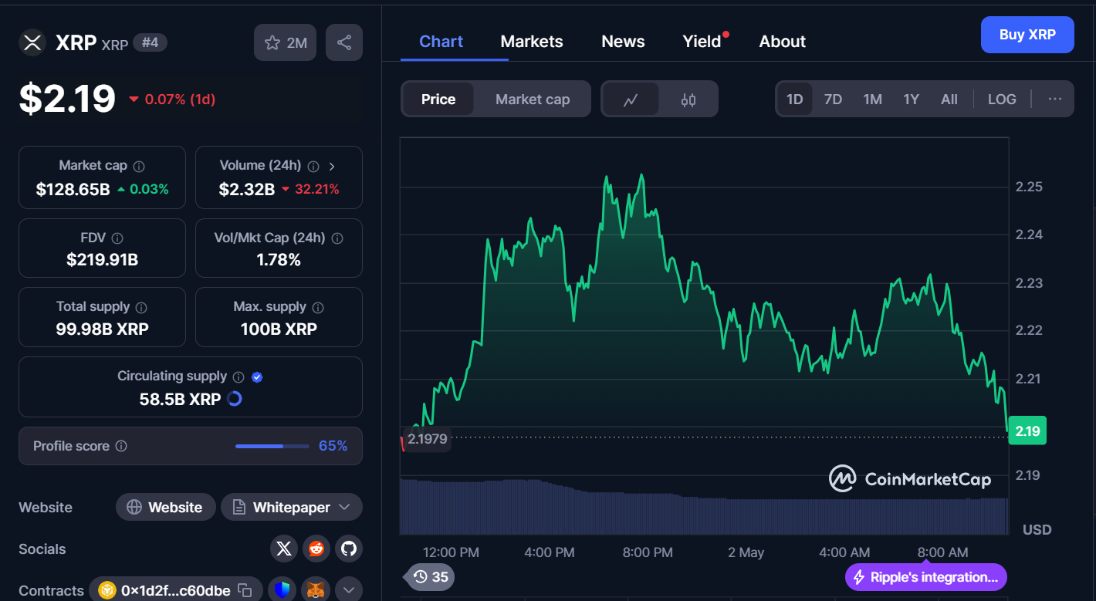Click the 0x1d2f...c60dbe contract address
Viewport: 1096px width, 601px height.
[x=175, y=590]
